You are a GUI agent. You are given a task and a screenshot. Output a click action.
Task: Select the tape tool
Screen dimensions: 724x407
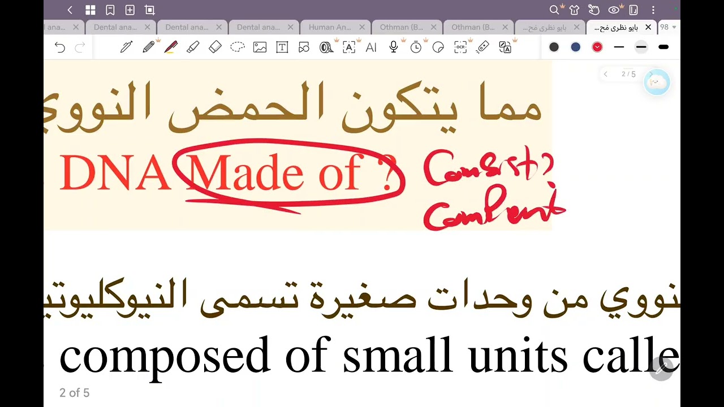coord(326,47)
